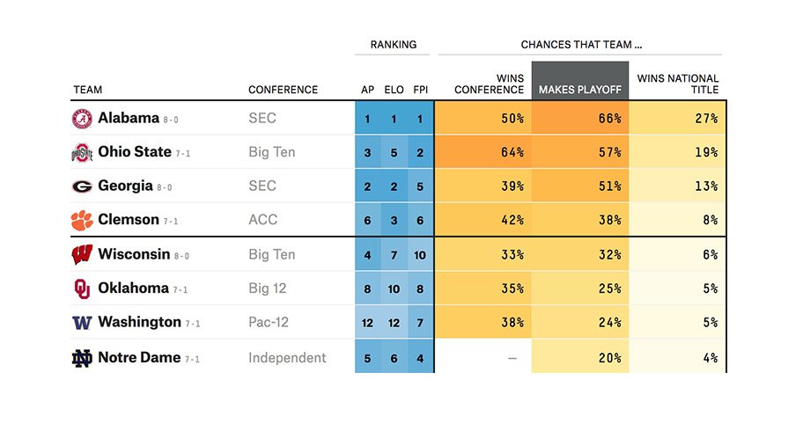Viewport: 796px width, 431px height.
Task: Open the Alabama team name link
Action: (129, 118)
